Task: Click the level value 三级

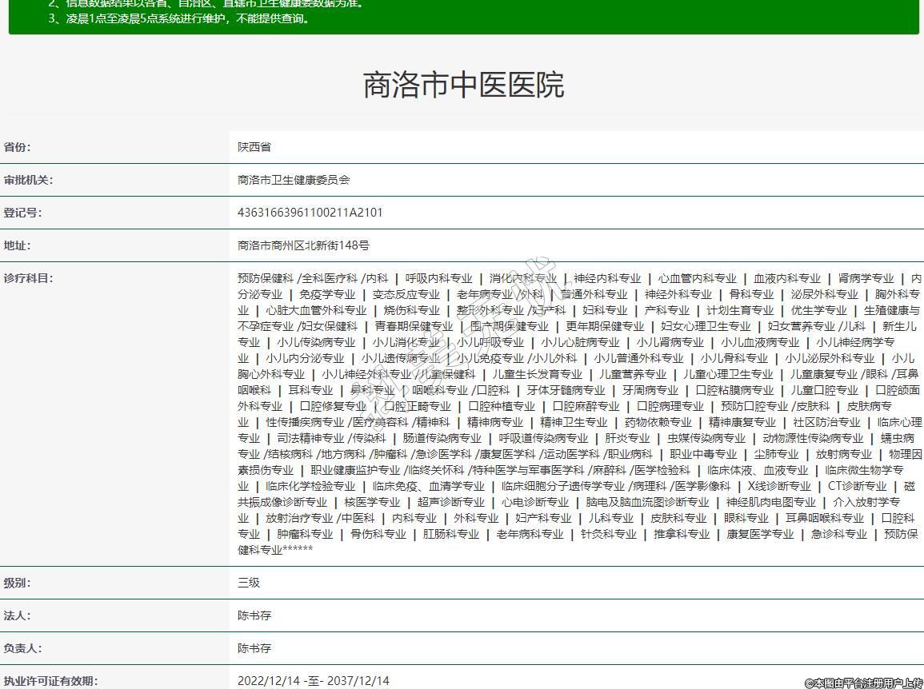Action: [249, 583]
